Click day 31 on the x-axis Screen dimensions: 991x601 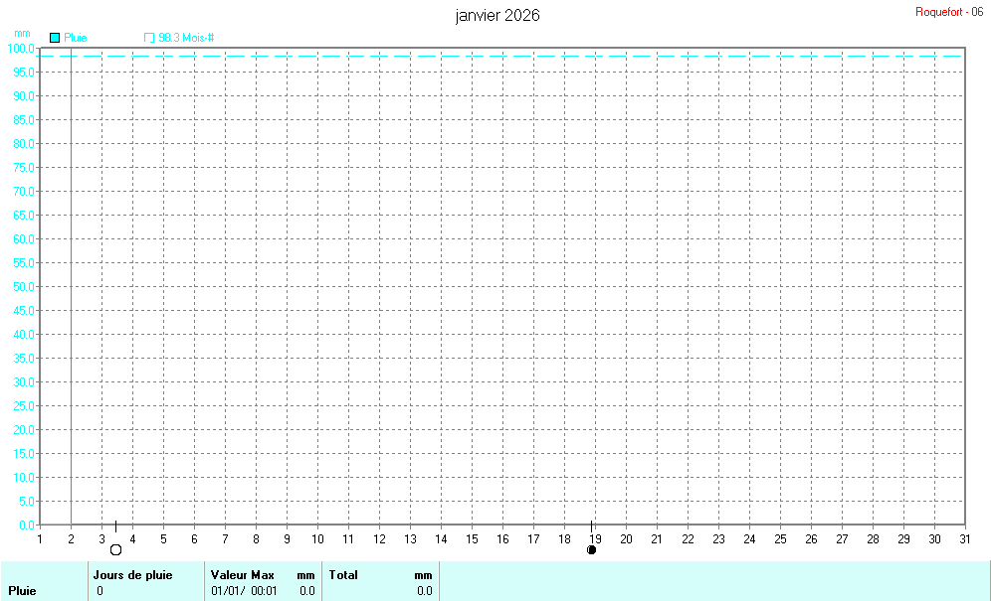(x=964, y=538)
